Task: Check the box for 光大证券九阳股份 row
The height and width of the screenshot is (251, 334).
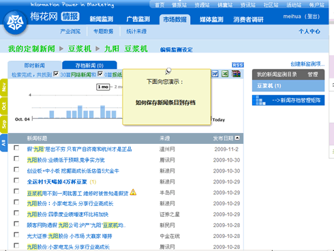Action: 16,235
